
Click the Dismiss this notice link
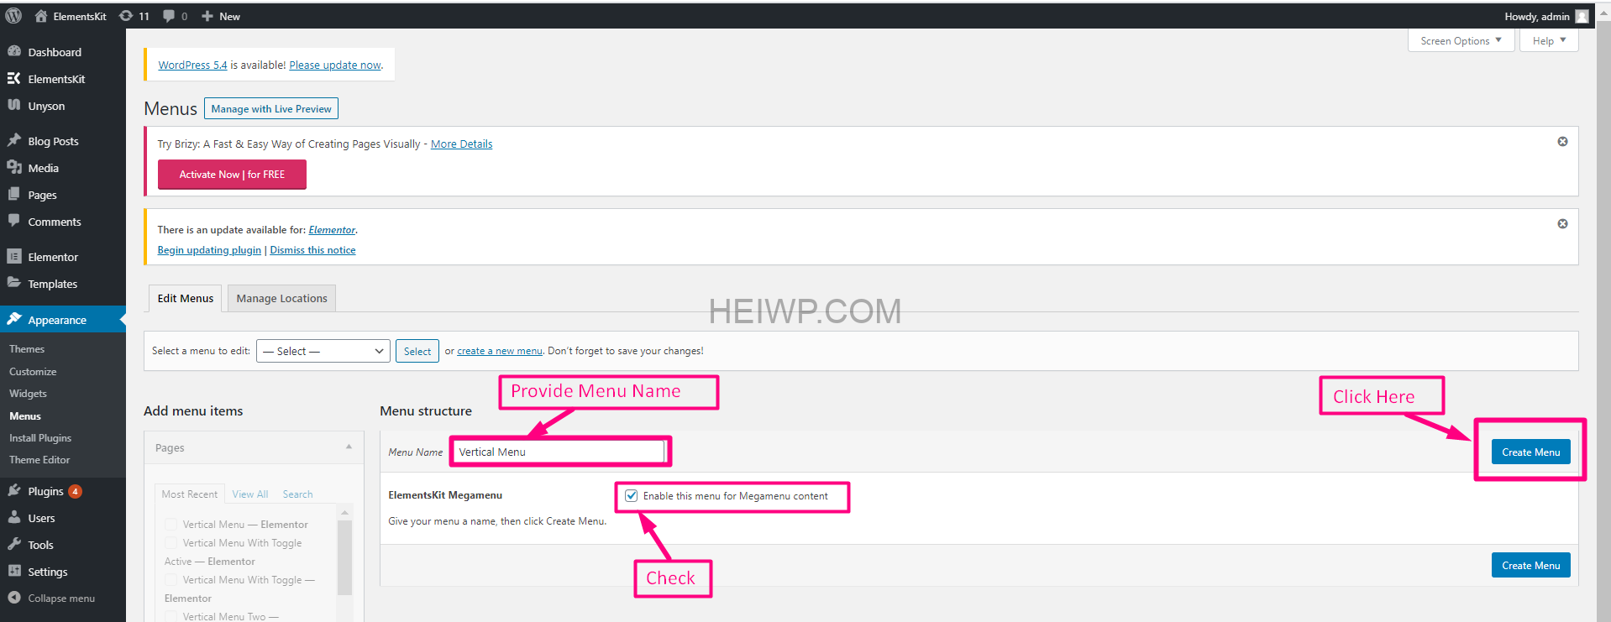tap(312, 249)
